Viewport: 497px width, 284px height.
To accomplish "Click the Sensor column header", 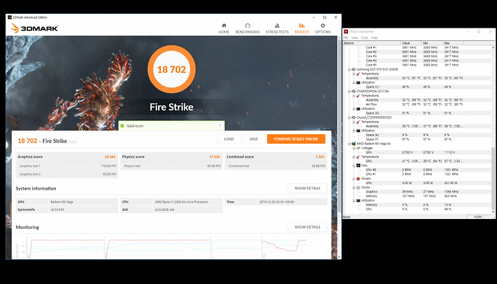I will (x=371, y=43).
